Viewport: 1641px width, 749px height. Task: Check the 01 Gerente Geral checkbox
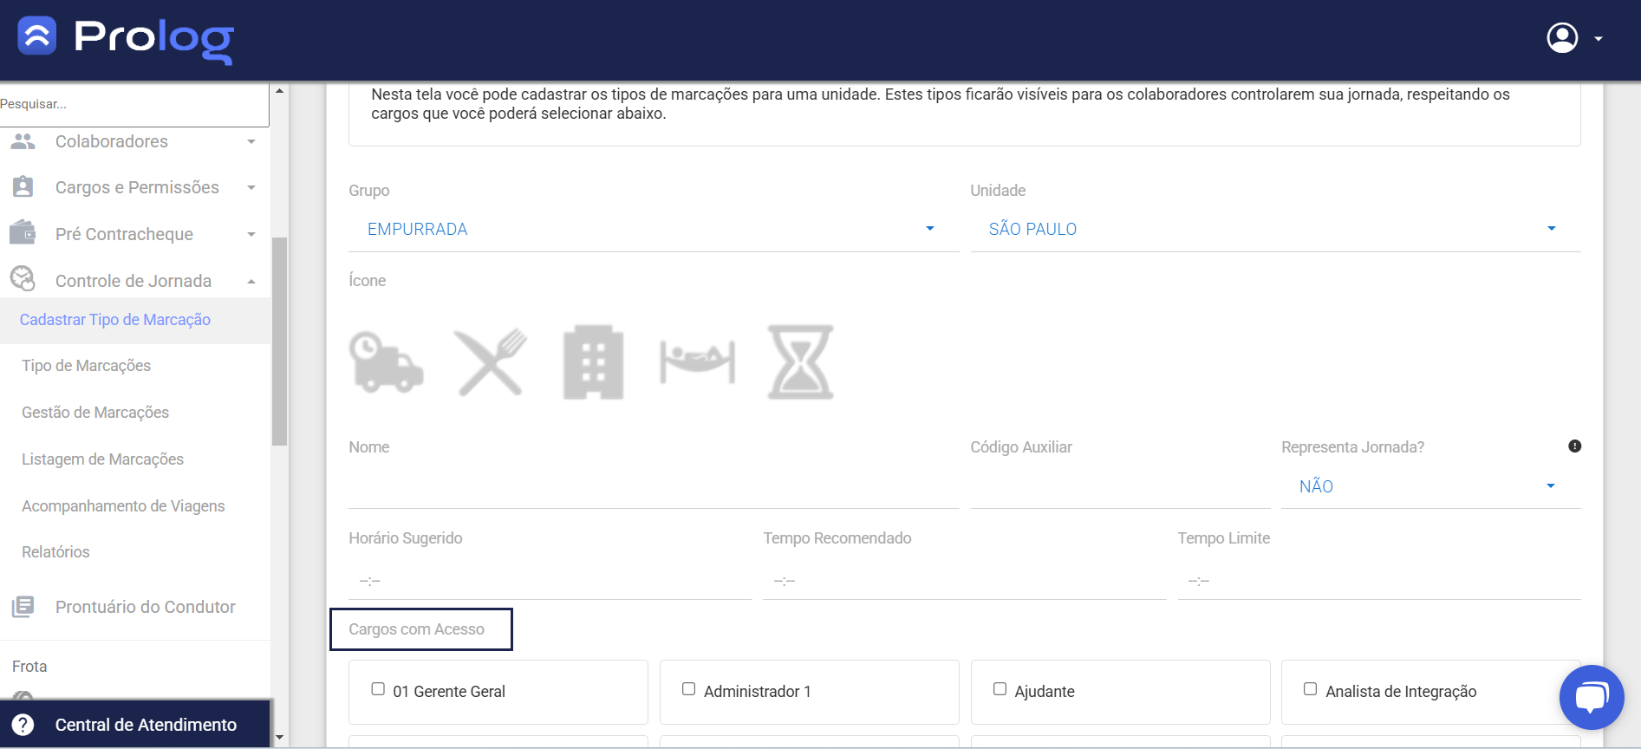tap(378, 689)
